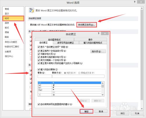Switch to the 操作 tab
The width and height of the screenshot is (146, 118).
pyautogui.click(x=91, y=40)
